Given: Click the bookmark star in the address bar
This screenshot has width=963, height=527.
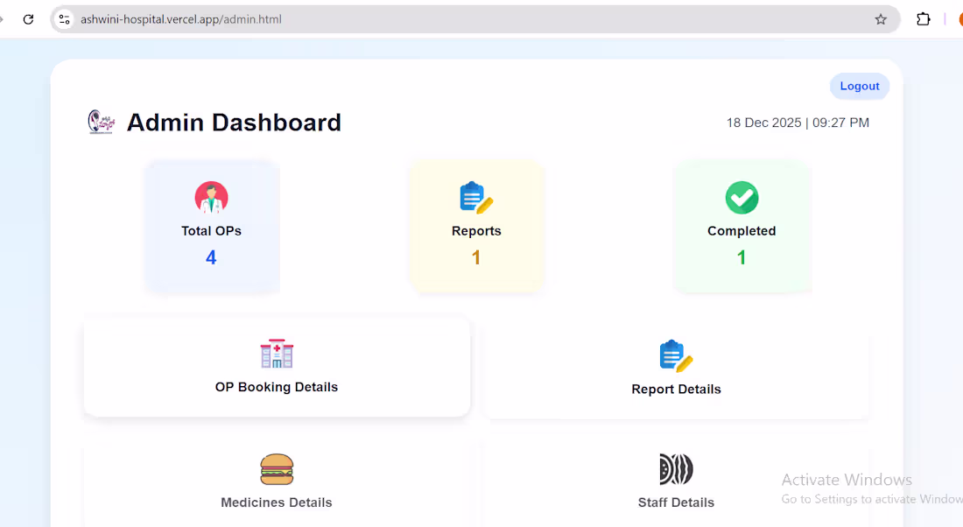Looking at the screenshot, I should [x=880, y=18].
